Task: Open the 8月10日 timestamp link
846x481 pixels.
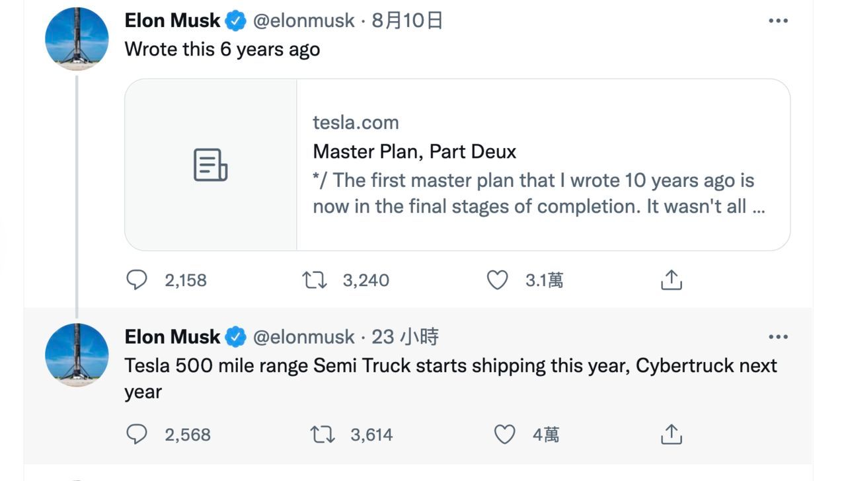Action: coord(407,20)
